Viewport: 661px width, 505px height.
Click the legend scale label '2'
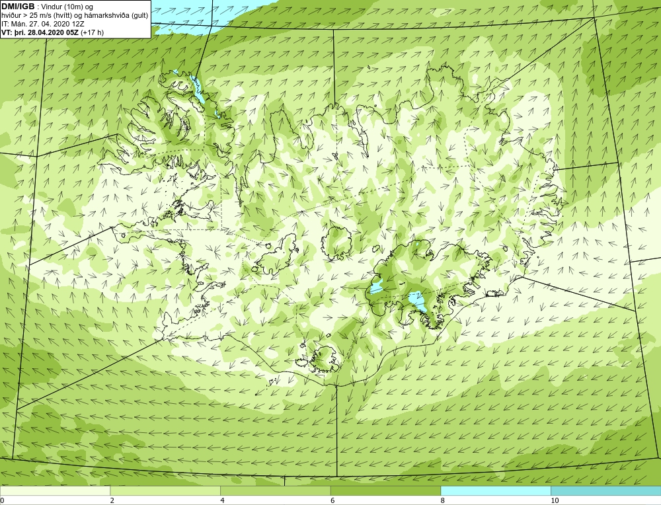(112, 500)
